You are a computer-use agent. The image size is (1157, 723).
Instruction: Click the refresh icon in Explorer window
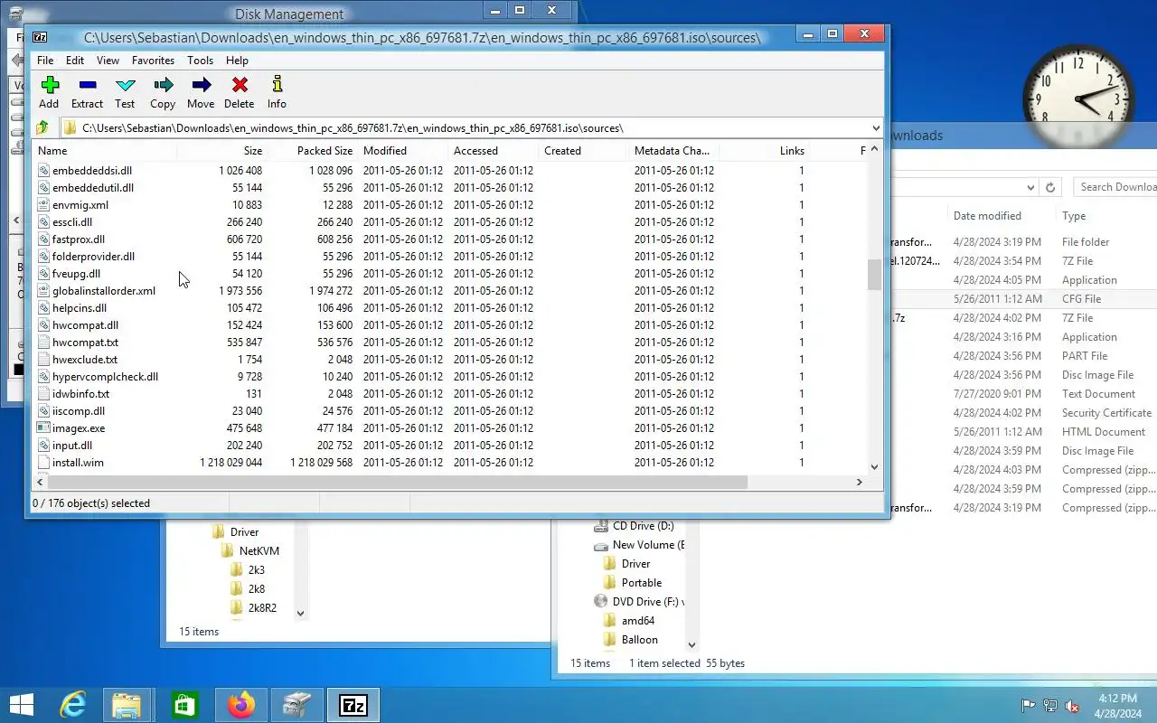(1050, 187)
